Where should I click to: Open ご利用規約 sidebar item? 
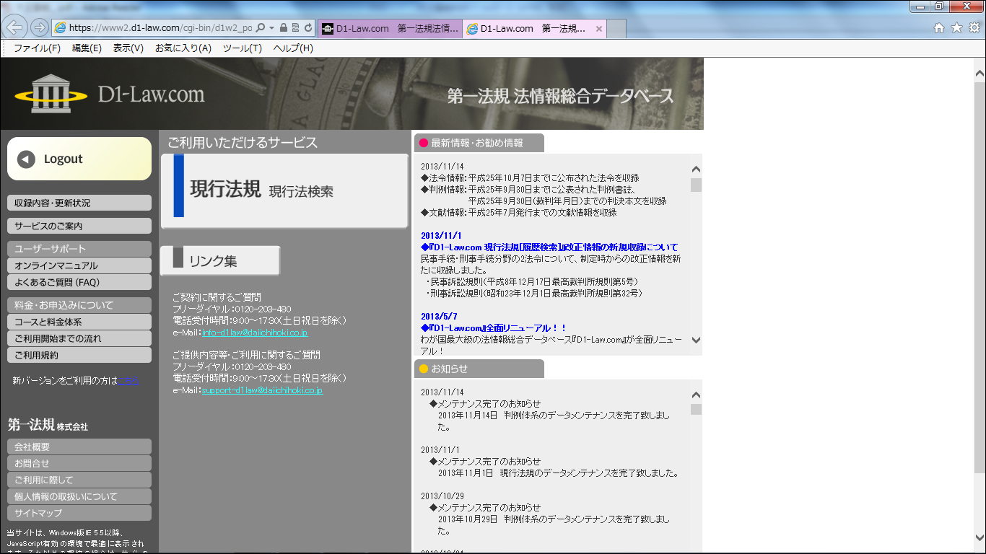79,355
